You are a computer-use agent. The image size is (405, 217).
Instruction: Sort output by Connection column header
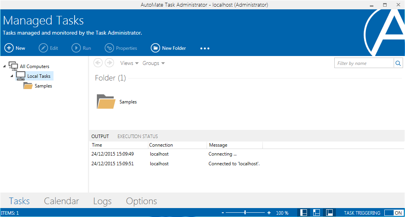point(177,145)
